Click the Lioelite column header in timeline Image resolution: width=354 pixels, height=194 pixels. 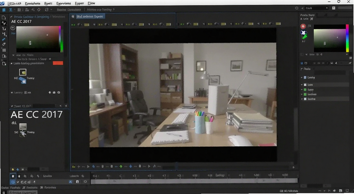pos(47,176)
